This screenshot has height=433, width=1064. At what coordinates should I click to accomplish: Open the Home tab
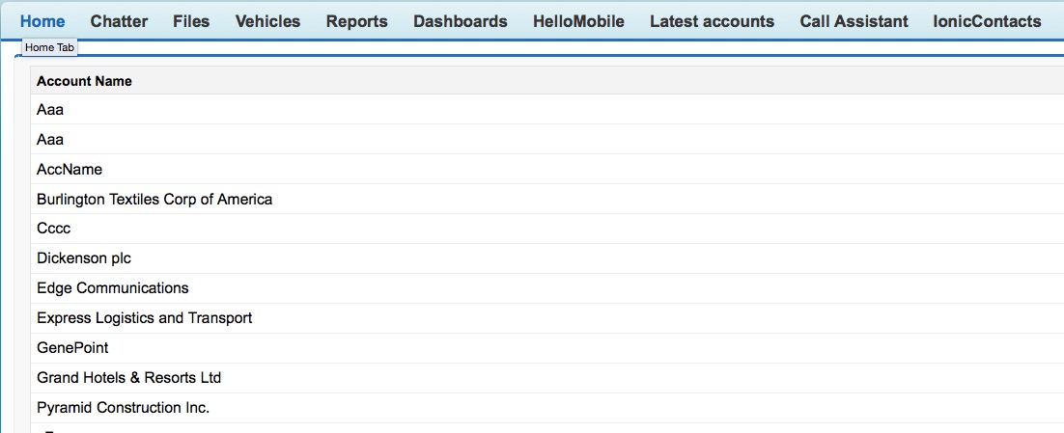(42, 21)
